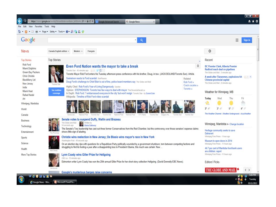Open the Page dropdown menu
The height and width of the screenshot is (207, 276).
click(x=45, y=32)
